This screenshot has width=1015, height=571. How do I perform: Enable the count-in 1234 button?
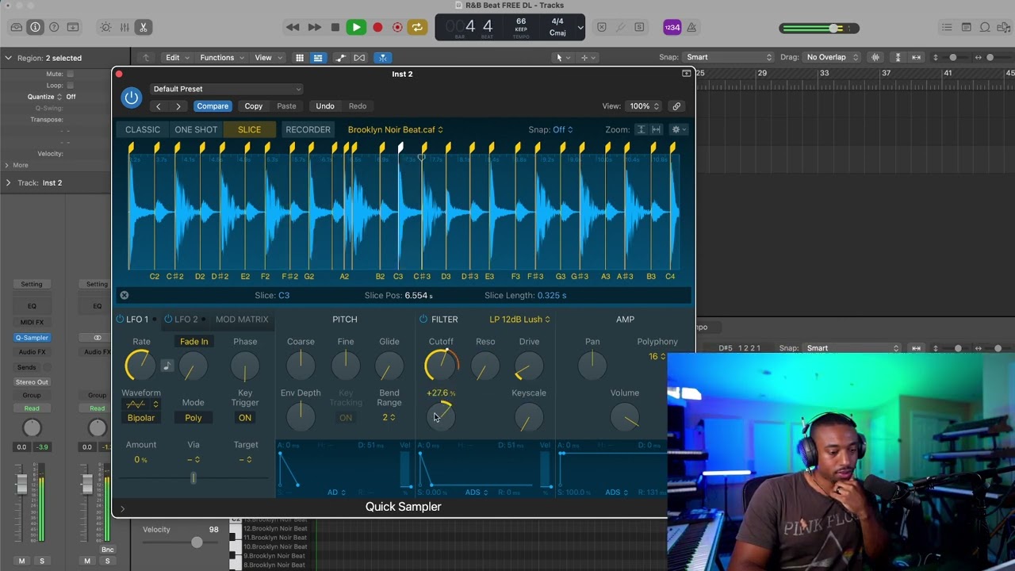pyautogui.click(x=672, y=27)
